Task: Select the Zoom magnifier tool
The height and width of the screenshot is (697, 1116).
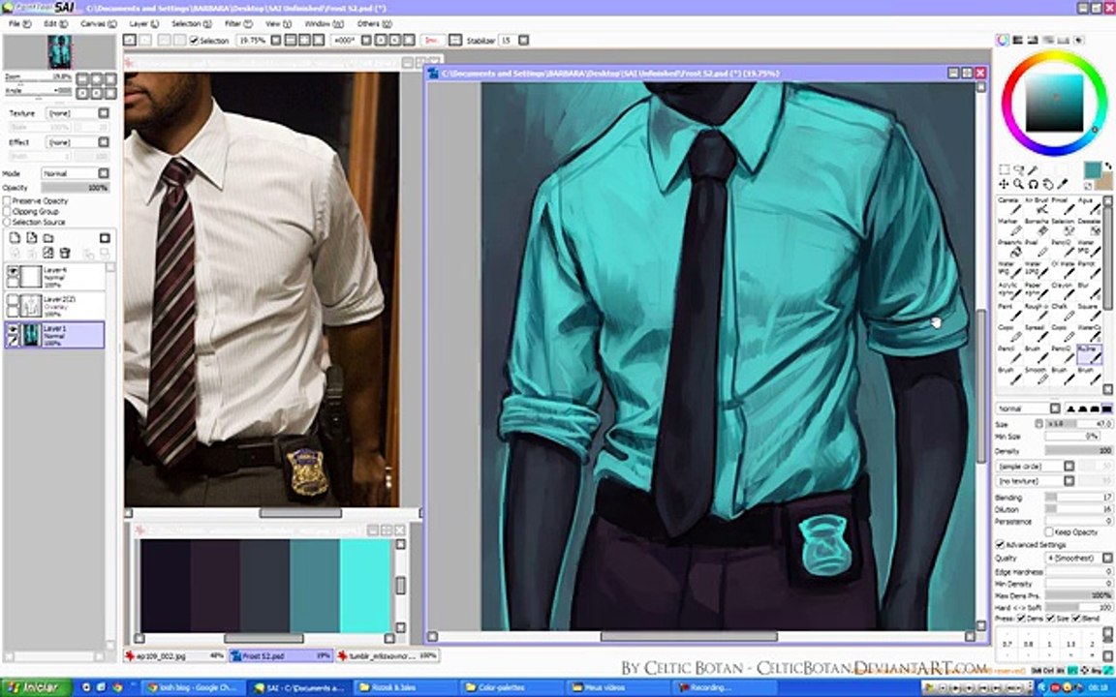Action: click(1018, 184)
